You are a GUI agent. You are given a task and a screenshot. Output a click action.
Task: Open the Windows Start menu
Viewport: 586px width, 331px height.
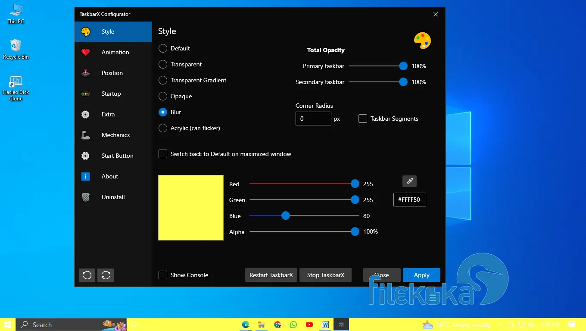pyautogui.click(x=8, y=325)
